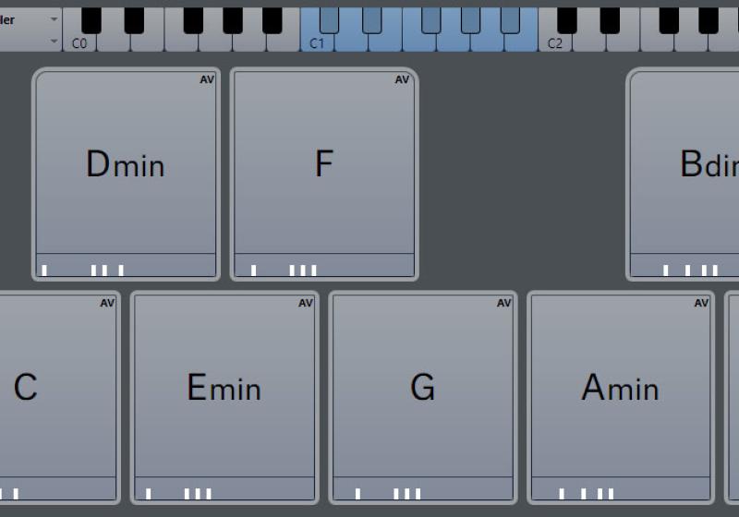Open the lower dropdown arrow left of keyboard
This screenshot has height=517, width=739.
pos(54,42)
